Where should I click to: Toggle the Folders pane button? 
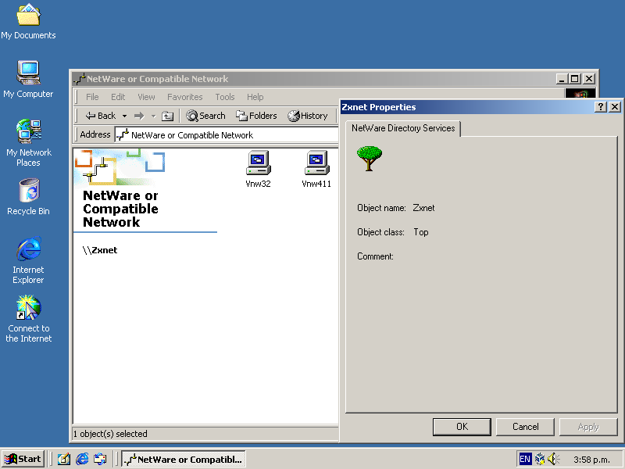pyautogui.click(x=256, y=116)
